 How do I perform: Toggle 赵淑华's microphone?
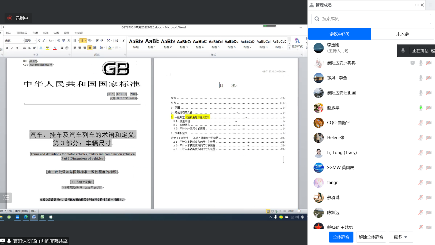coord(420,108)
